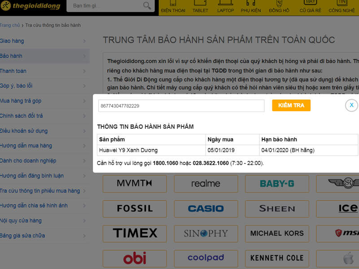
Task: Expand the Chính sách đổi trả item
Action: click(44, 116)
